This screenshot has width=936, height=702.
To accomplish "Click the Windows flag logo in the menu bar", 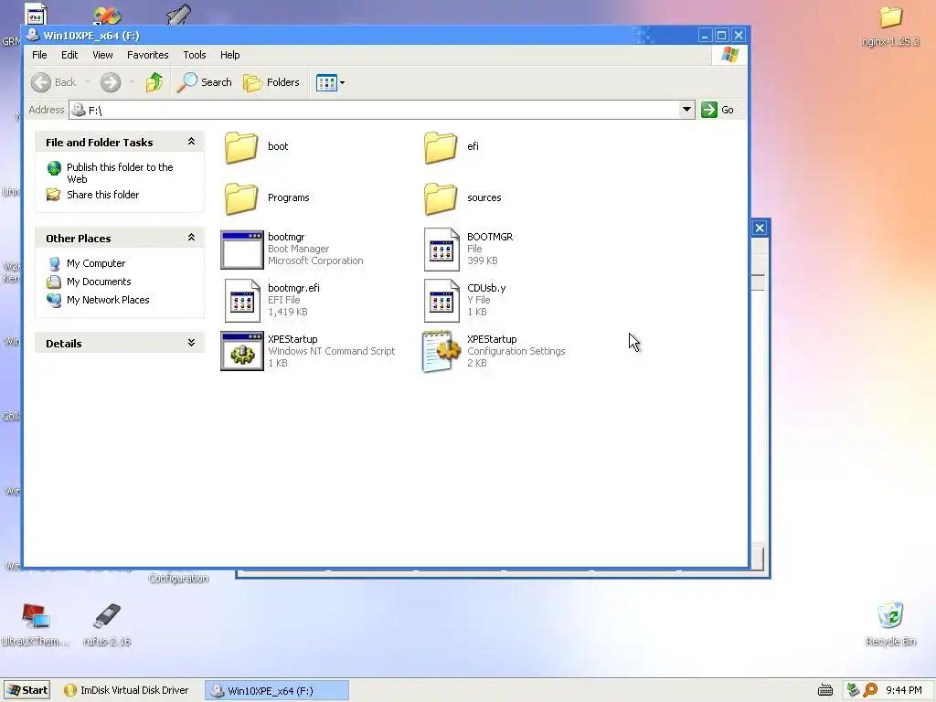I will (729, 55).
